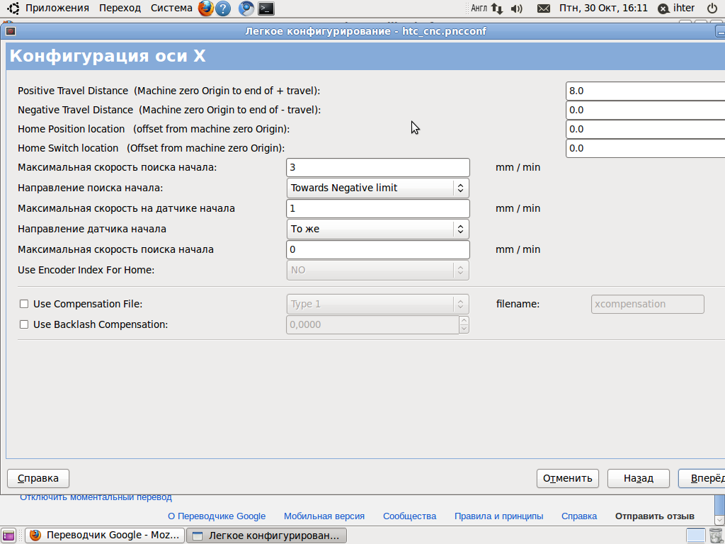Click the home search speed field containing 3
This screenshot has height=544, width=725.
tap(378, 167)
